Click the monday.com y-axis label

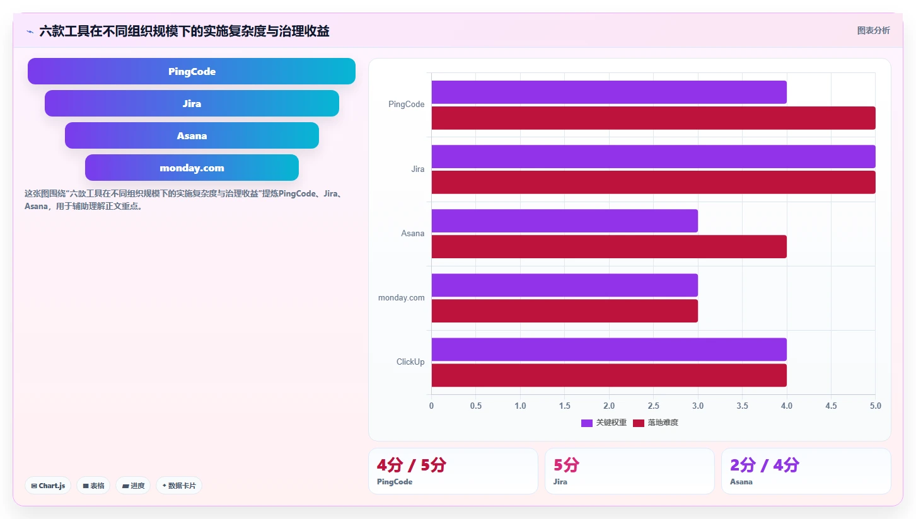[x=402, y=297]
